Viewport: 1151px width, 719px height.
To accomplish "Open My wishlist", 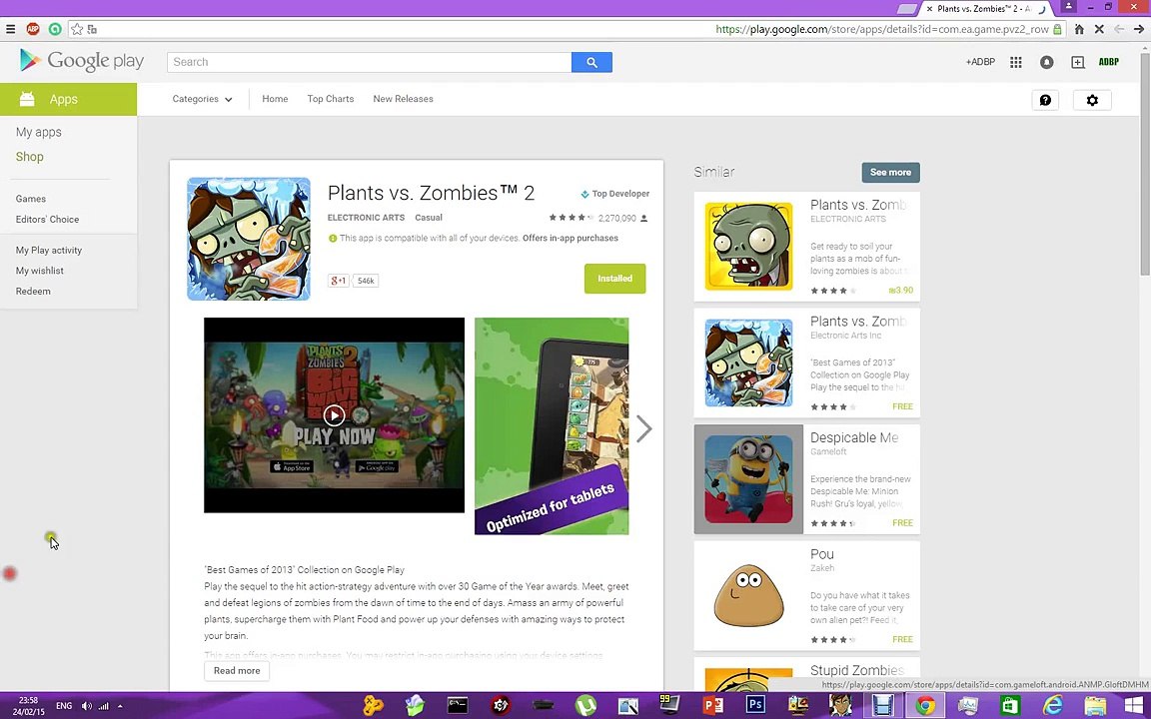I will point(40,271).
